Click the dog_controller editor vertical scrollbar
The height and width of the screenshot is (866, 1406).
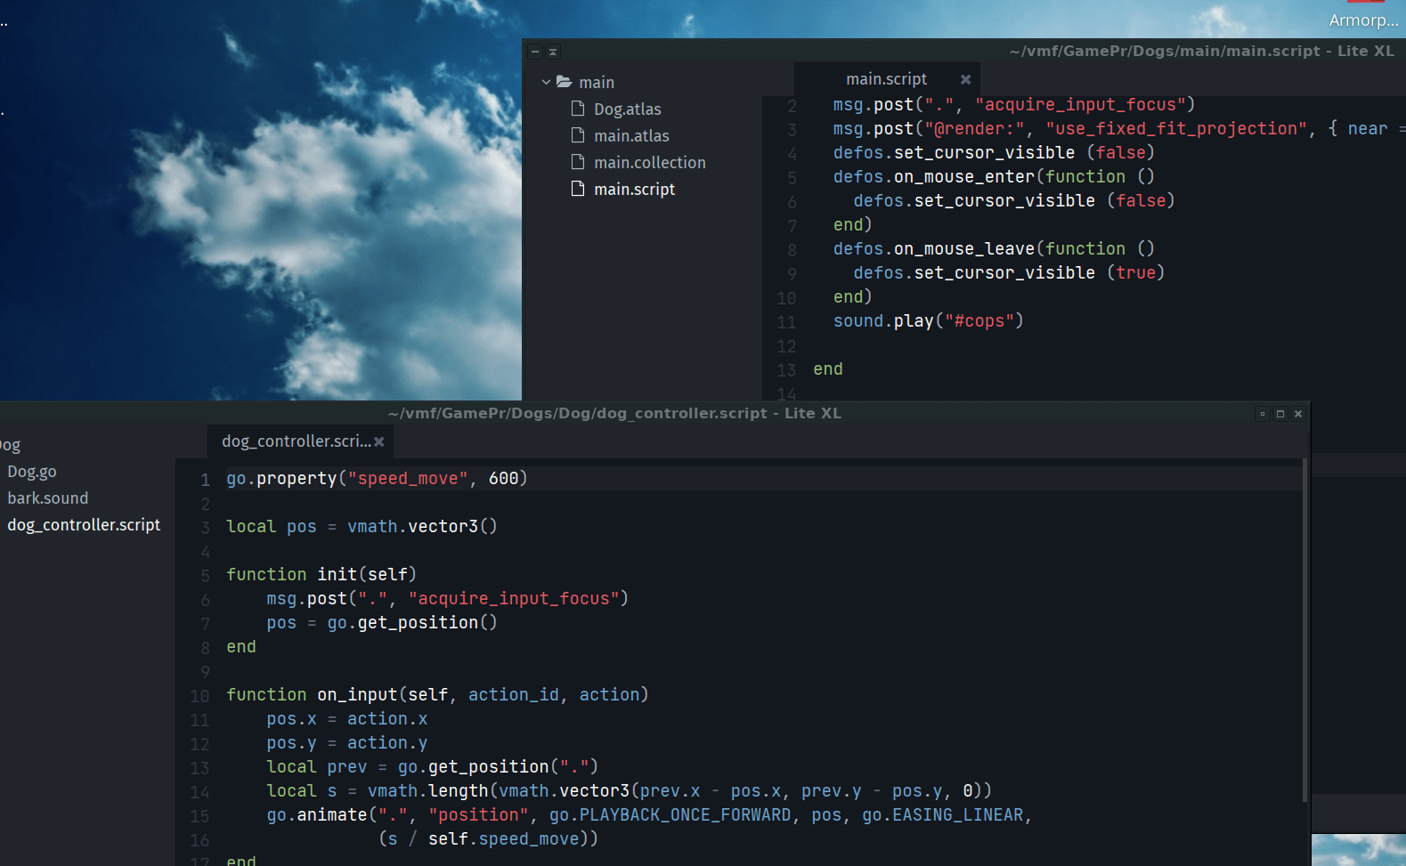(1305, 630)
